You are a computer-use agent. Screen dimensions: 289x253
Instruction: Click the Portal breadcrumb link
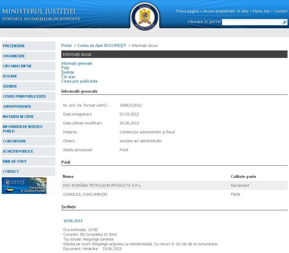[66, 46]
